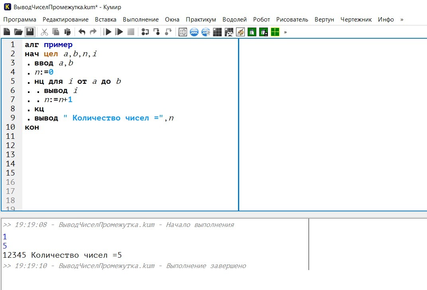Open the Chertezhnik green crosshair icon
The width and height of the screenshot is (427, 290).
coord(275,32)
